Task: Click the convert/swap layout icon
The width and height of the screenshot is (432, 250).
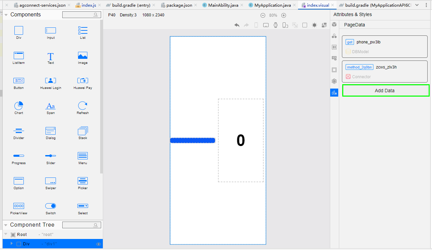Action: (x=324, y=25)
